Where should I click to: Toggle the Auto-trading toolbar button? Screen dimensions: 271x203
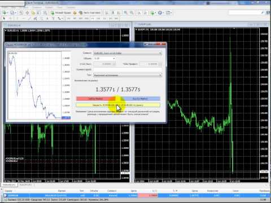point(90,12)
